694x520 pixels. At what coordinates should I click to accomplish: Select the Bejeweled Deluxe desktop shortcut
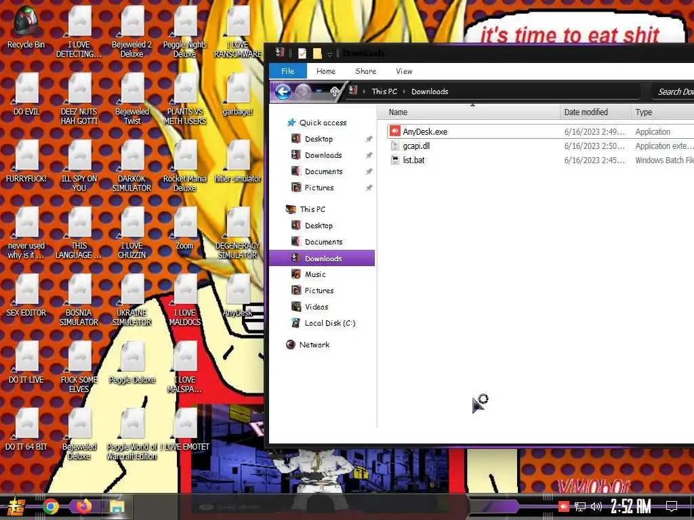(79, 434)
